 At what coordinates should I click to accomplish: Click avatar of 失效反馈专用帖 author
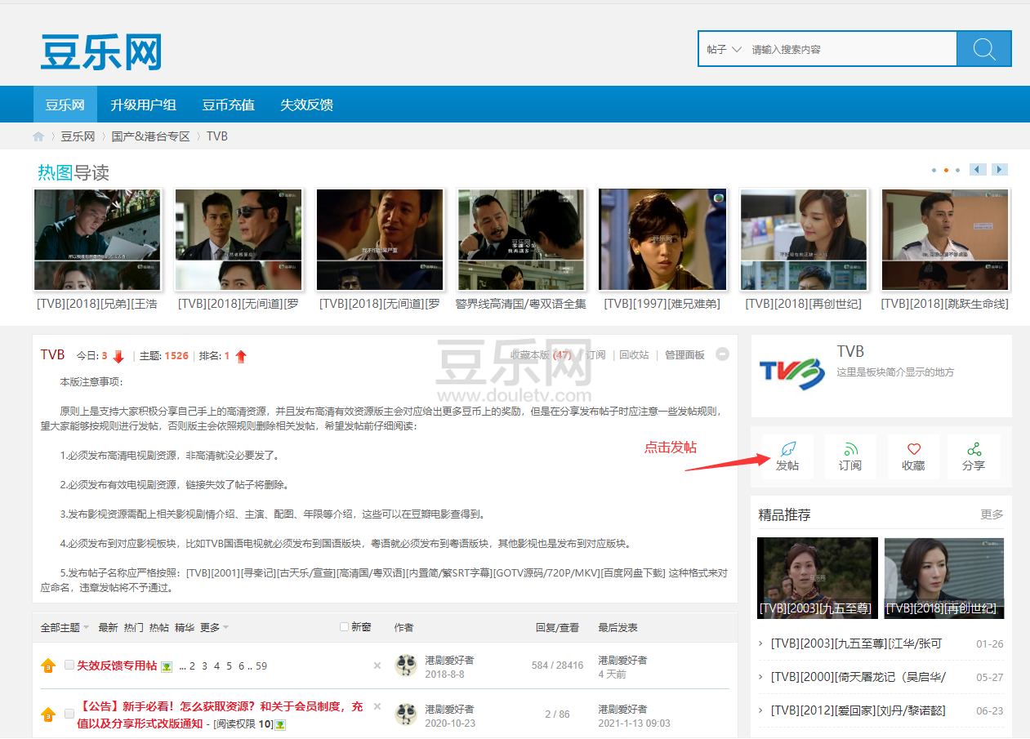click(406, 666)
